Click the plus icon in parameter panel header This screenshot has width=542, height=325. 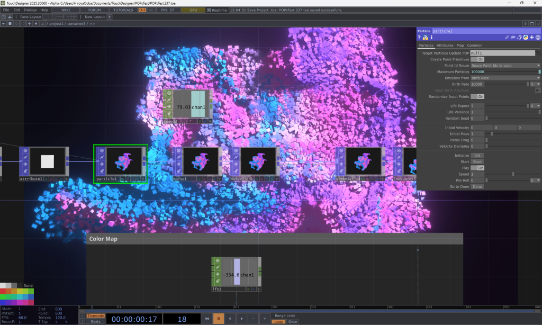pyautogui.click(x=531, y=38)
